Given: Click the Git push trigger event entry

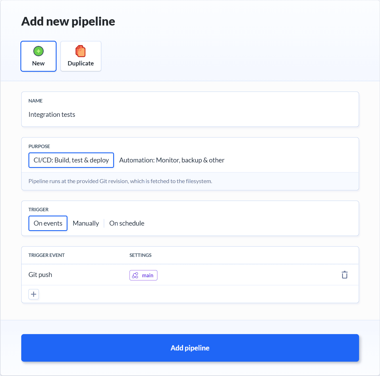Looking at the screenshot, I should pyautogui.click(x=40, y=275).
